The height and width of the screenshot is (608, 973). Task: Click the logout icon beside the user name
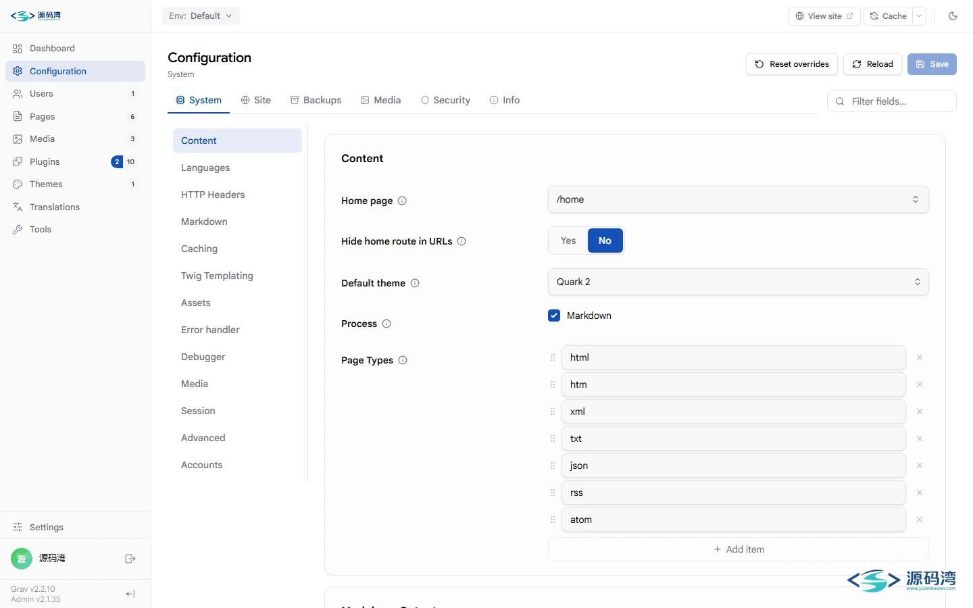130,559
